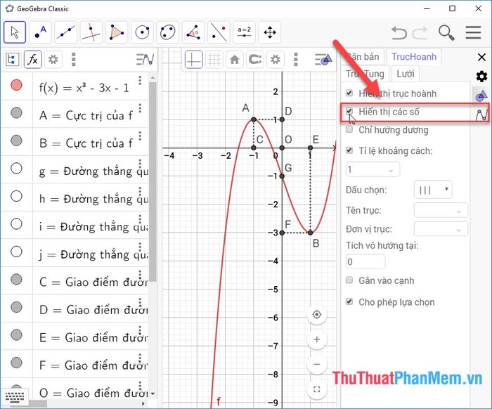This screenshot has width=492, height=409.
Task: Toggle 'Cho phép lựa chọn' checkbox
Action: pyautogui.click(x=349, y=301)
